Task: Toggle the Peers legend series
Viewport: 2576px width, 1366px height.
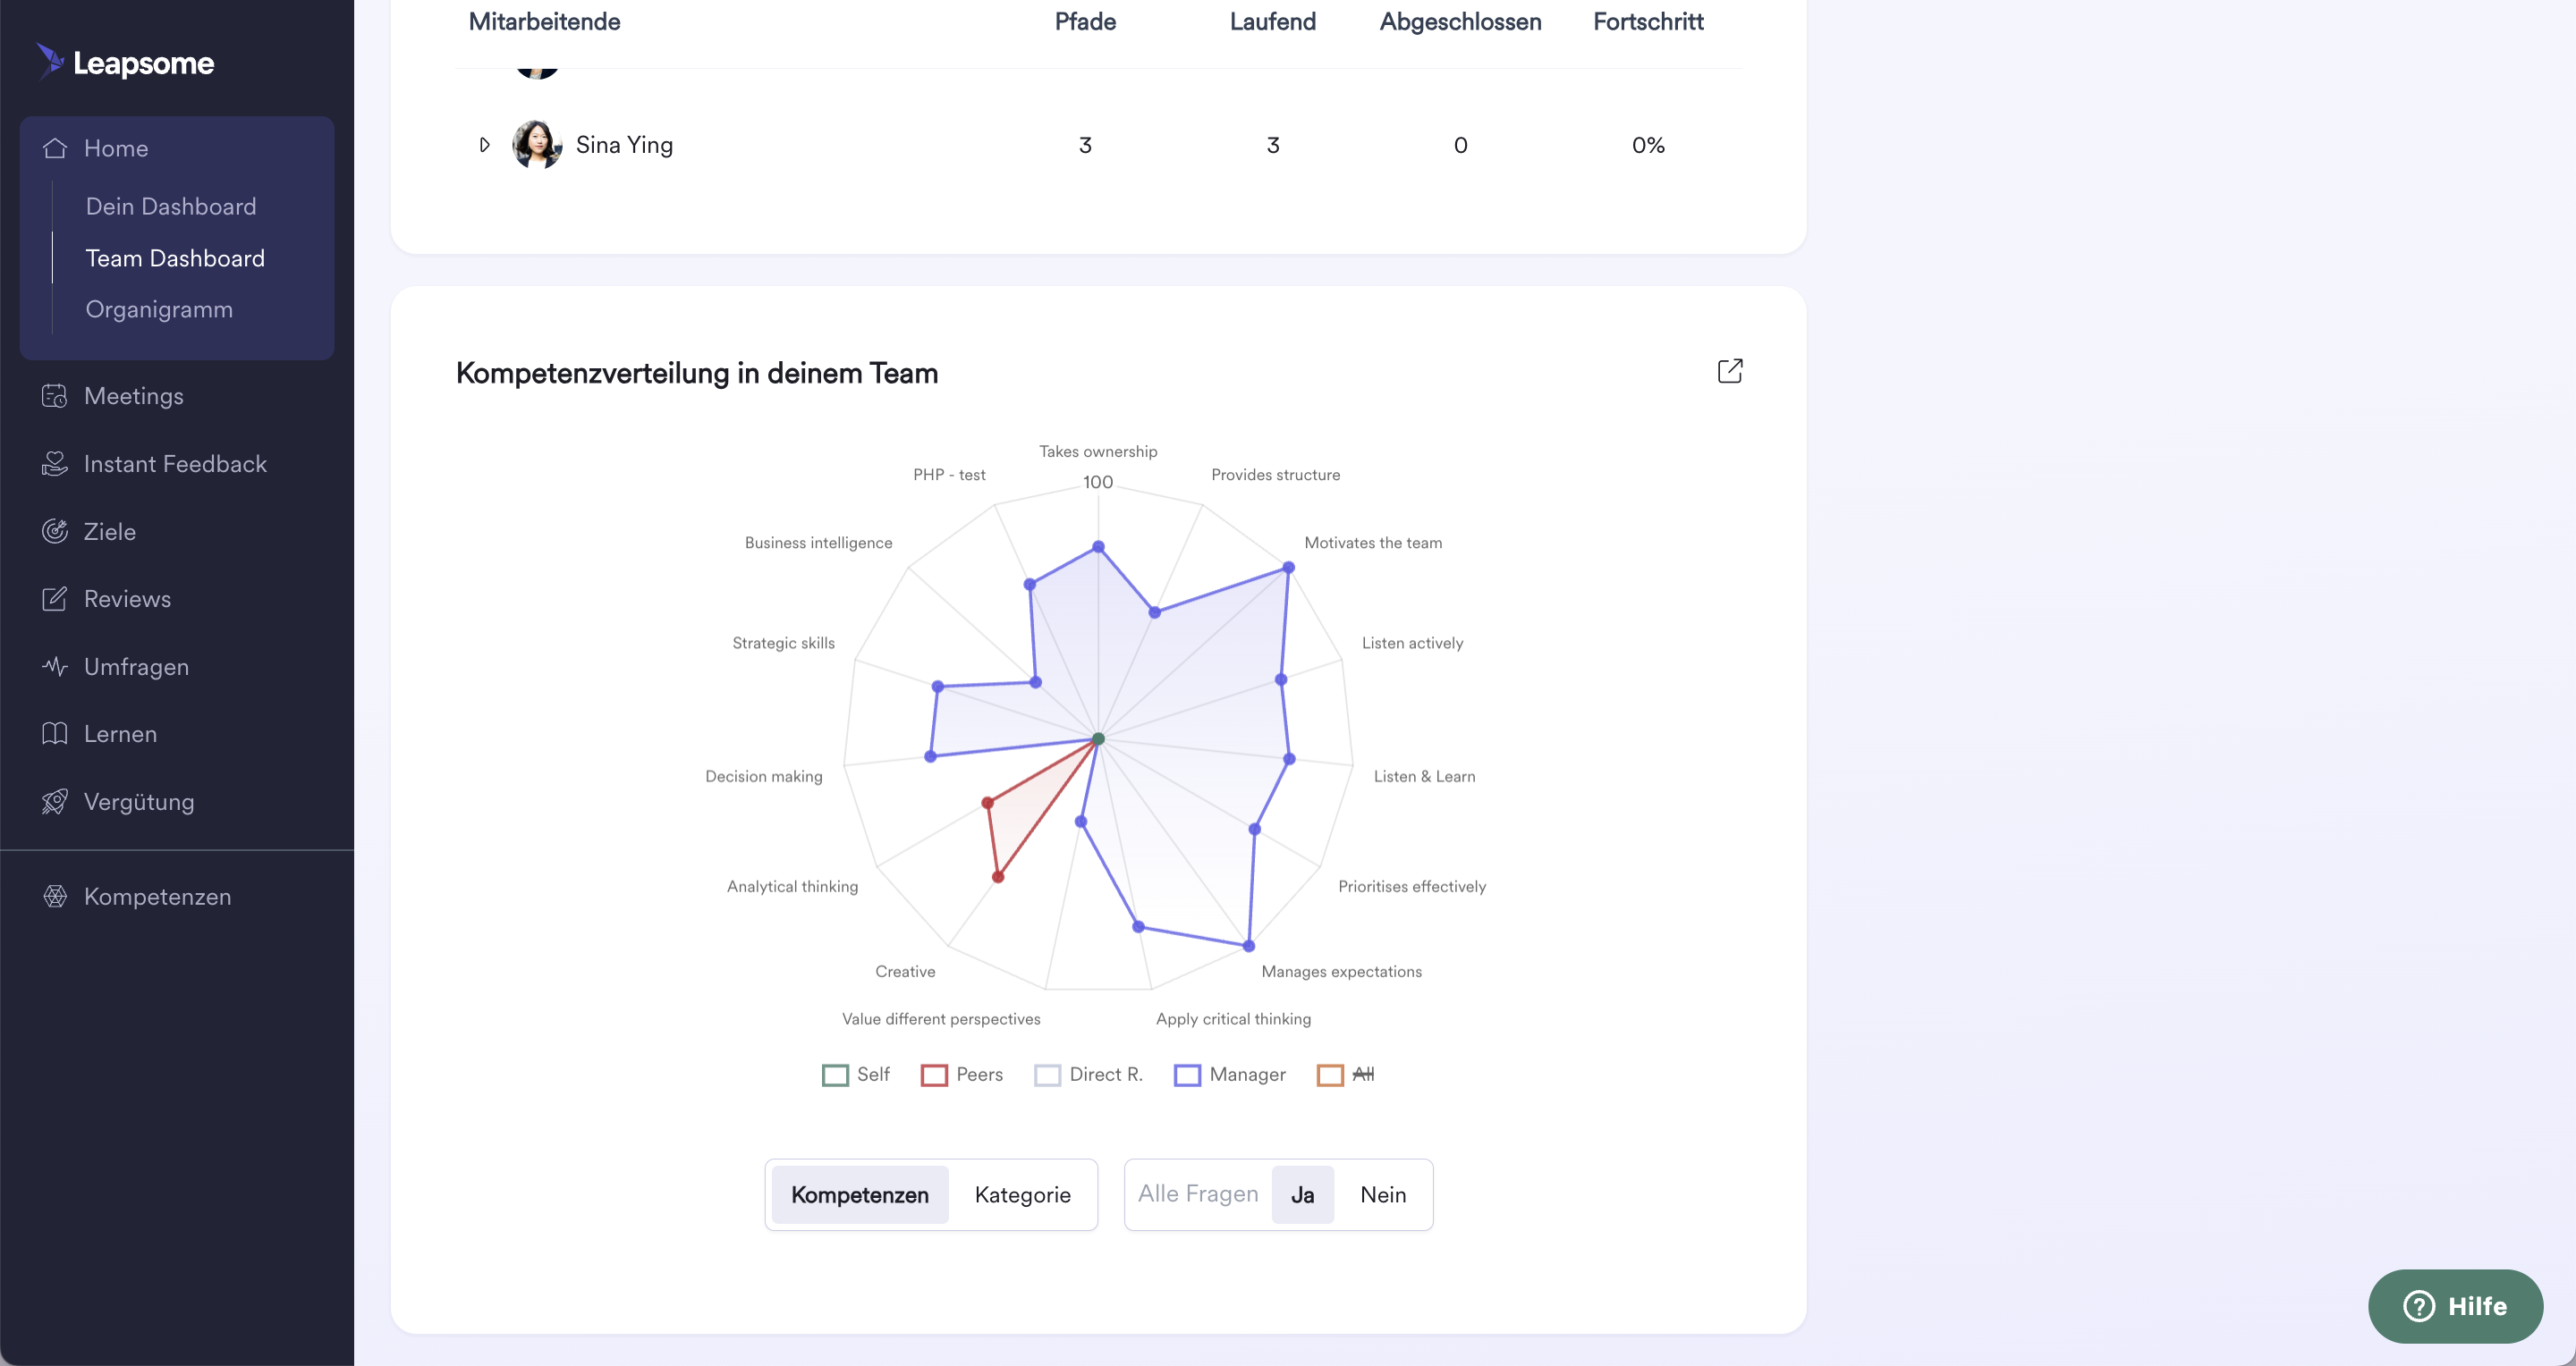Action: [x=962, y=1075]
